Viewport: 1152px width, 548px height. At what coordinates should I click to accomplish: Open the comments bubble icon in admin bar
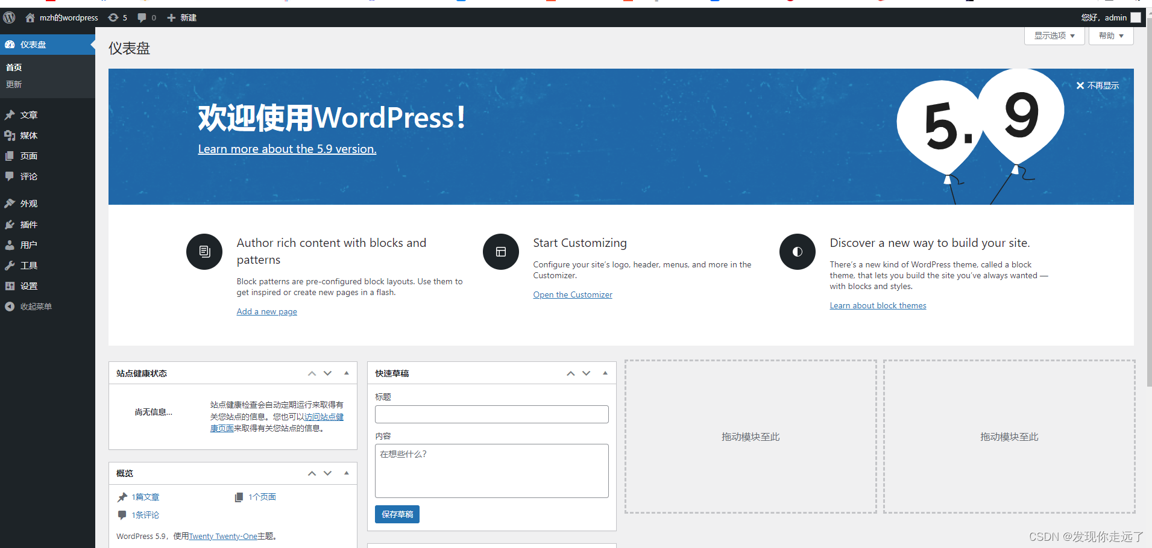(142, 17)
